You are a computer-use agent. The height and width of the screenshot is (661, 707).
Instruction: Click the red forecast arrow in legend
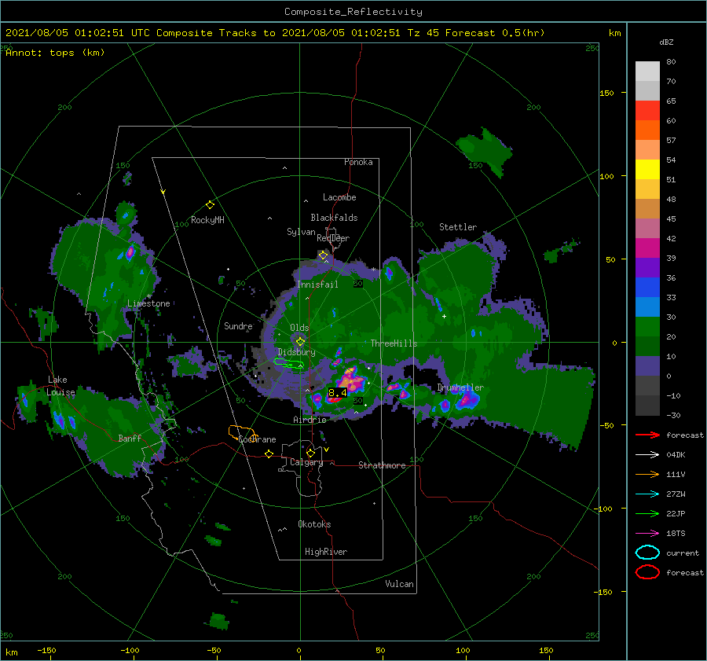(647, 435)
